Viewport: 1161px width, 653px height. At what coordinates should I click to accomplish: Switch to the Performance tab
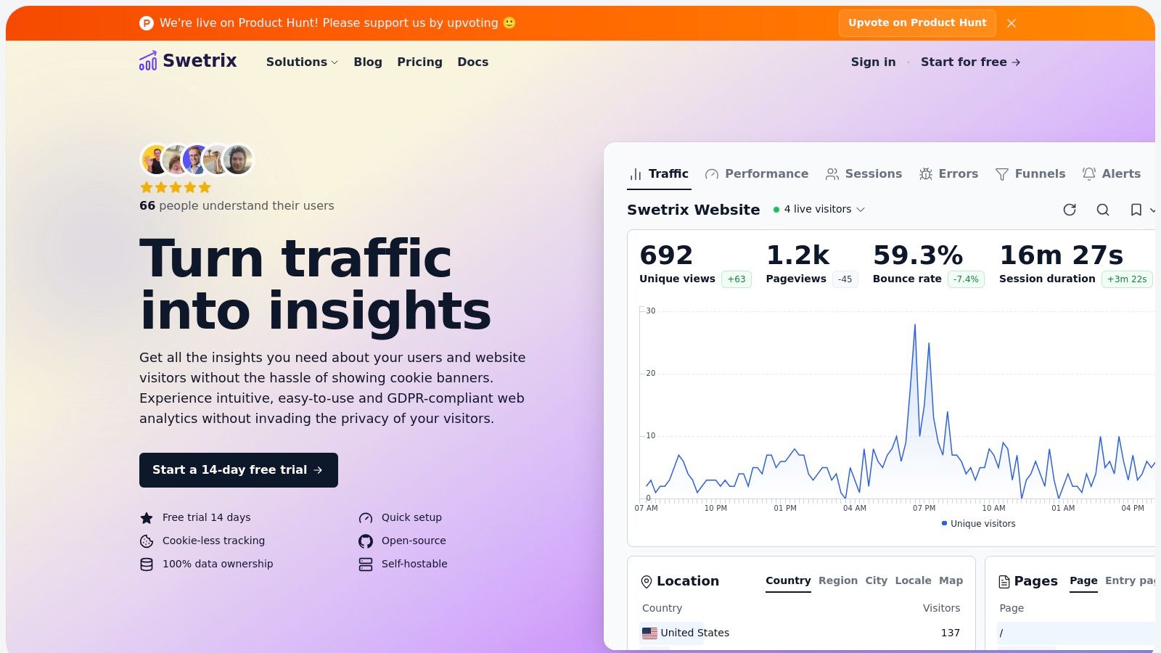pyautogui.click(x=757, y=174)
